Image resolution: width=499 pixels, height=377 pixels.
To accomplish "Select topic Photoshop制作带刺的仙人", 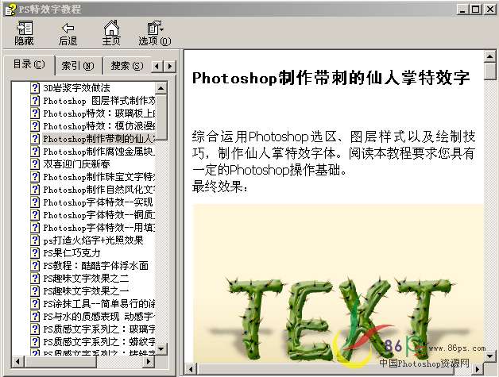I will (99, 139).
